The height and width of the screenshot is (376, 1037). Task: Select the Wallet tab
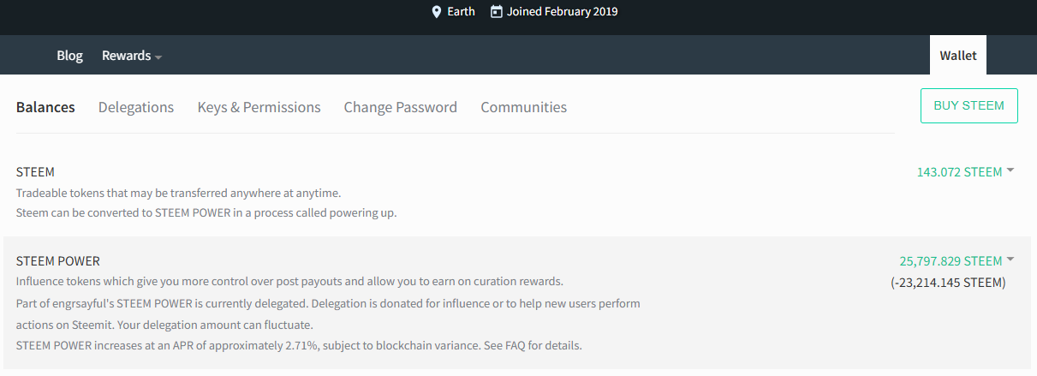[958, 56]
